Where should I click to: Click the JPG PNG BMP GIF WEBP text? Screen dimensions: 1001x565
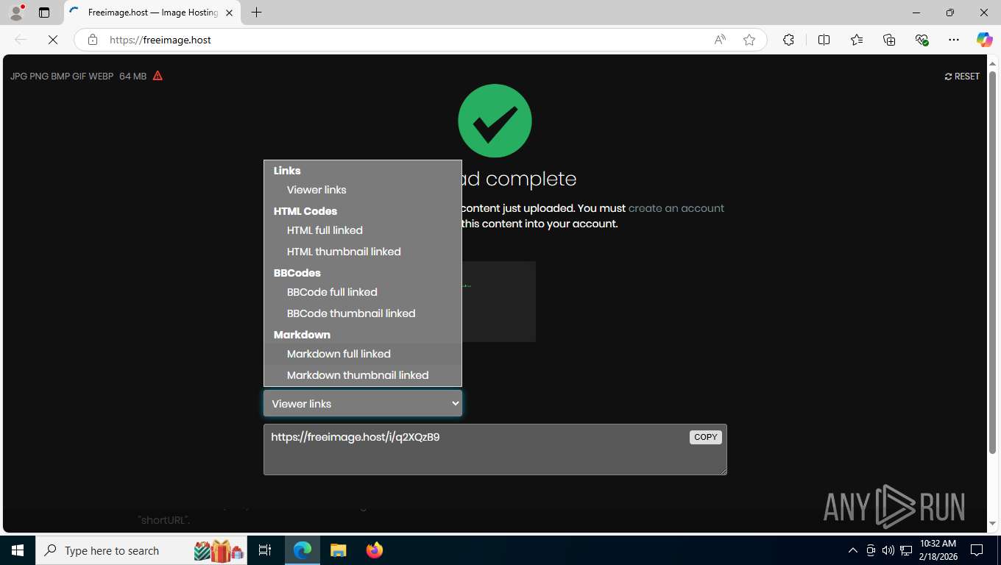[x=62, y=77]
